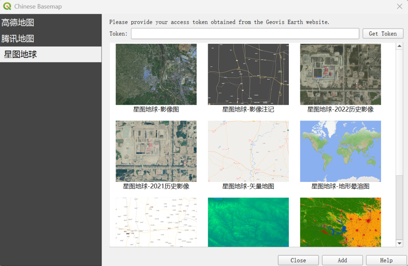The image size is (408, 266).
Task: Select the 星图地球-矢量地图 thumbnail
Action: 248,151
